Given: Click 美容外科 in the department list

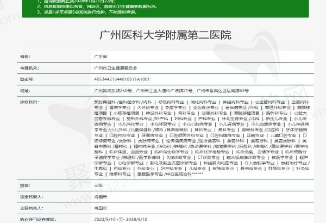Looking at the screenshot, I should click(235, 141).
